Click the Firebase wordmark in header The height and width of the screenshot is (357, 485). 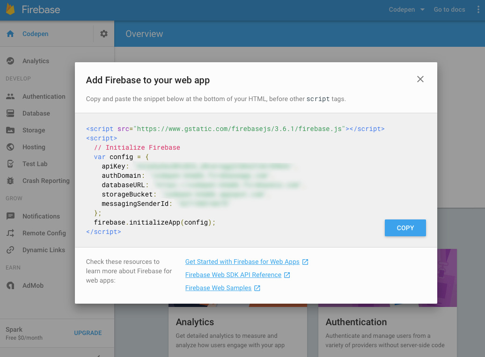pos(41,9)
